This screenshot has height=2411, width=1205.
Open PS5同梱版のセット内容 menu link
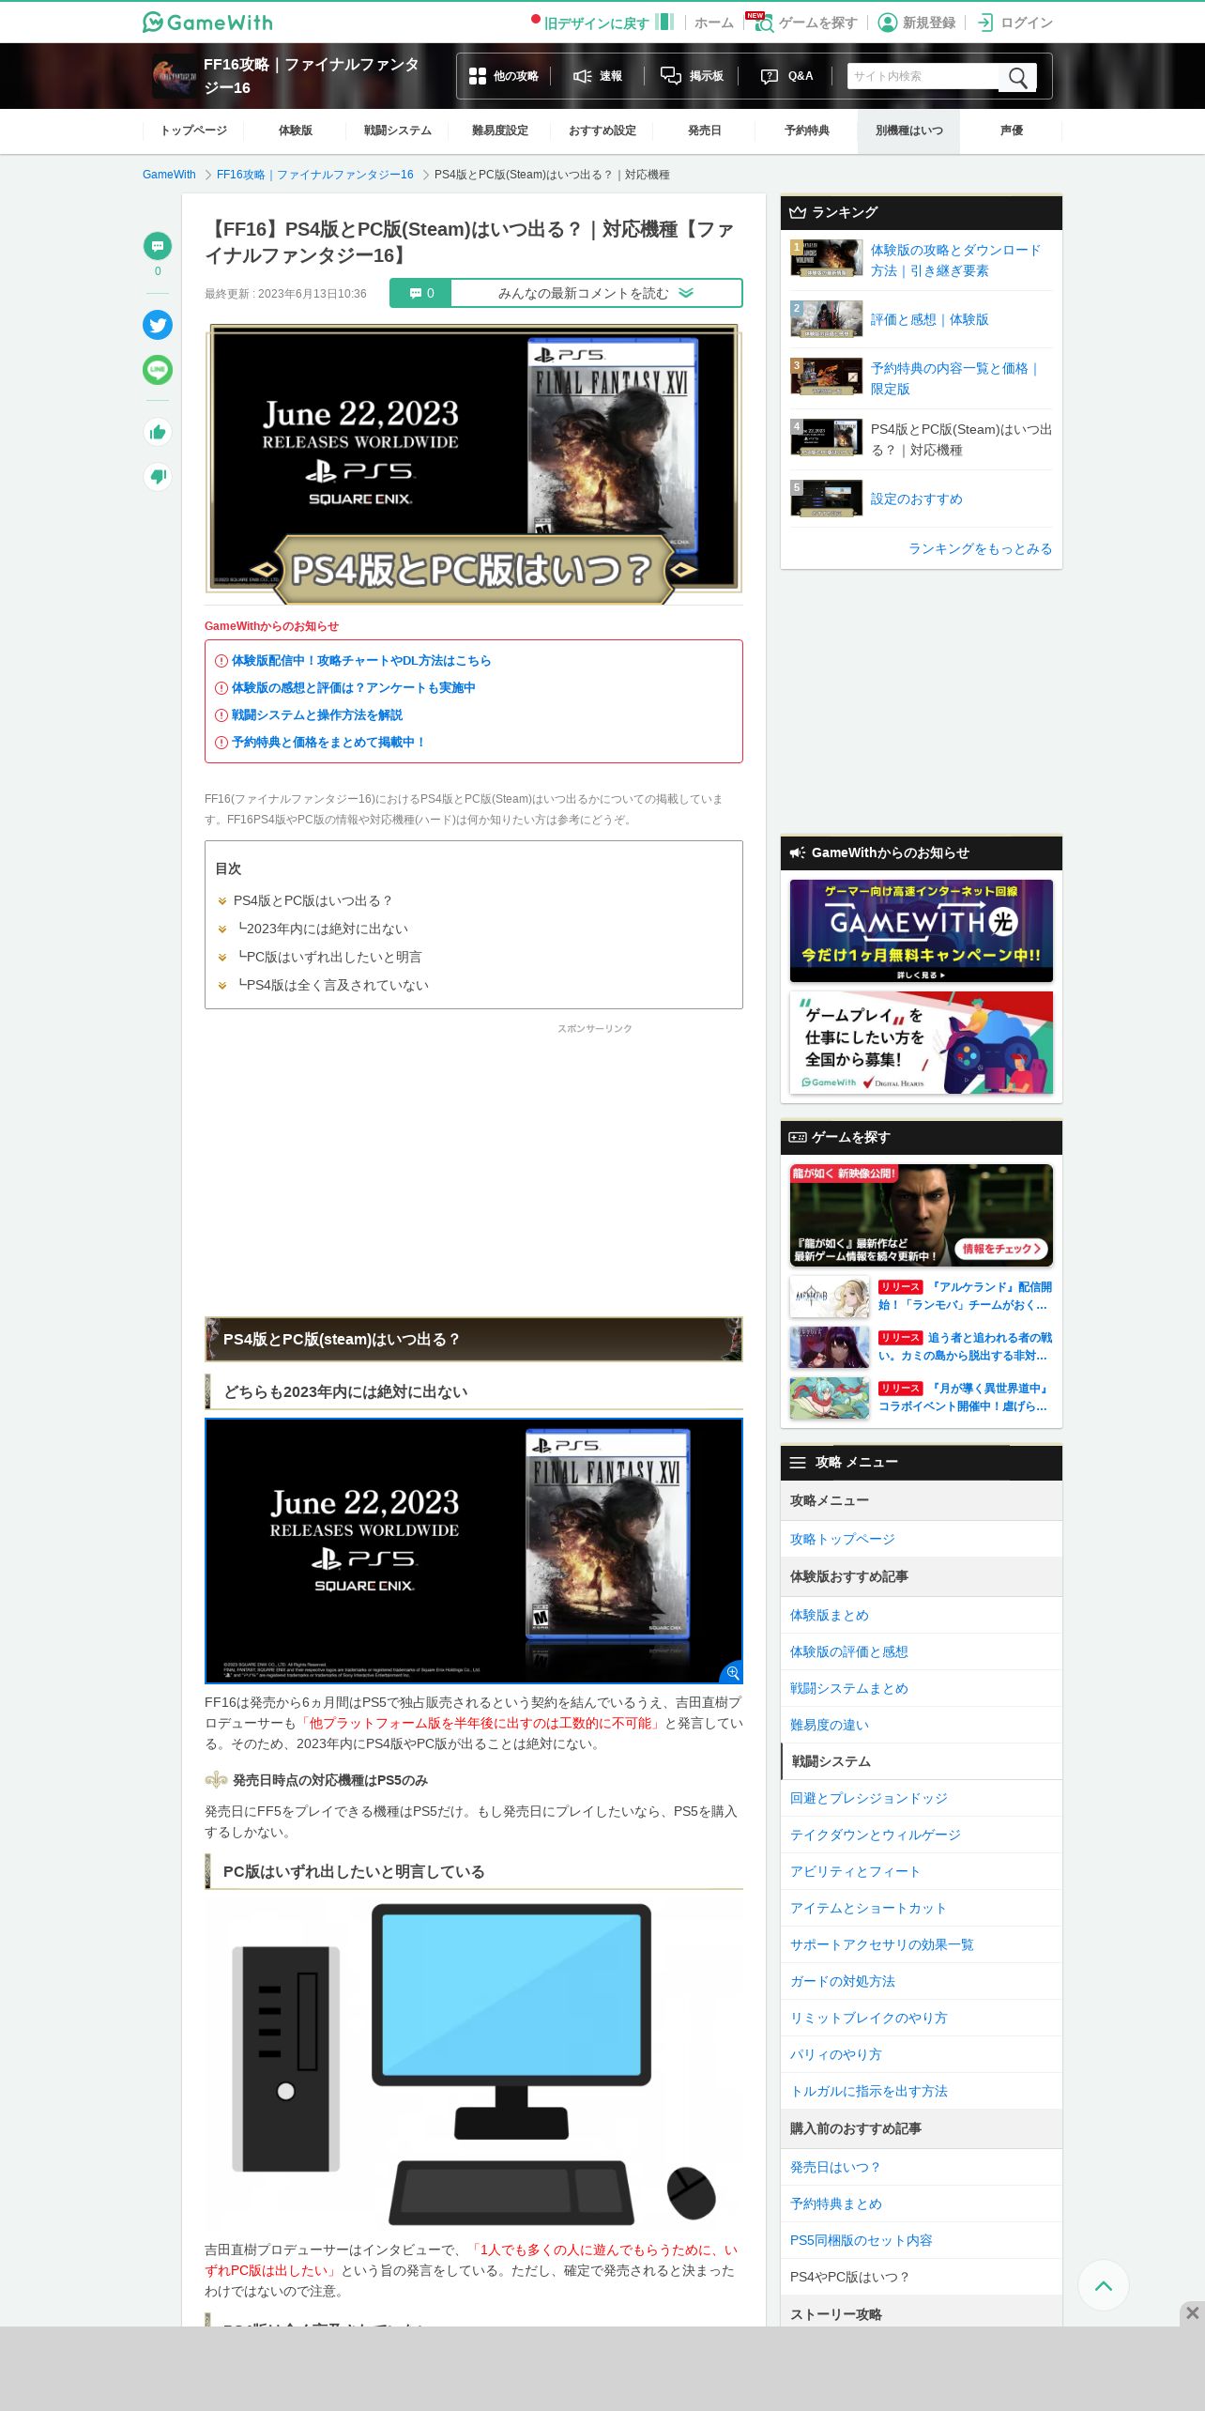[921, 2240]
